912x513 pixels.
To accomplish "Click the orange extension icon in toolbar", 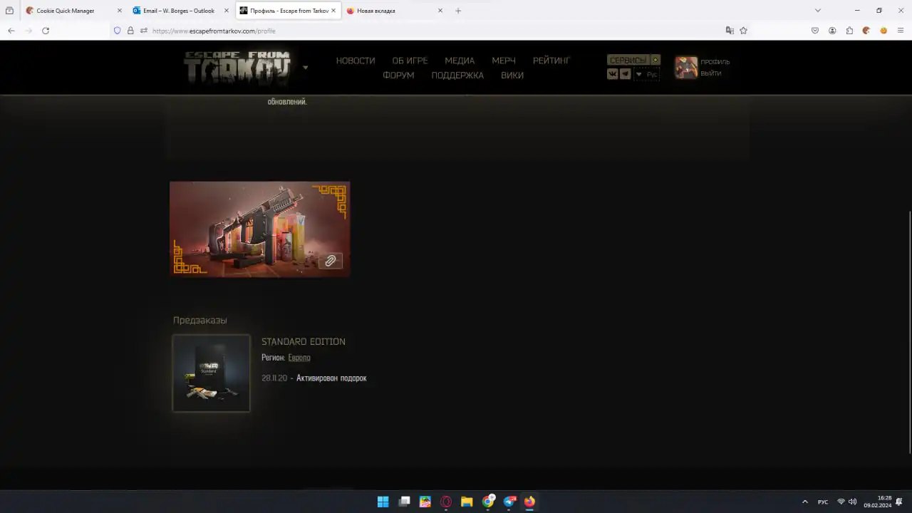I will click(x=883, y=31).
